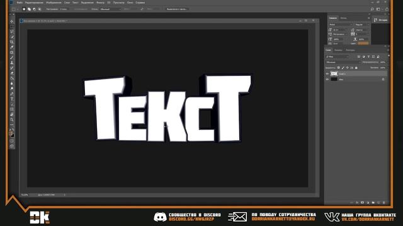
Task: Toggle layer filtering switch on Layers panel
Action: pos(389,56)
